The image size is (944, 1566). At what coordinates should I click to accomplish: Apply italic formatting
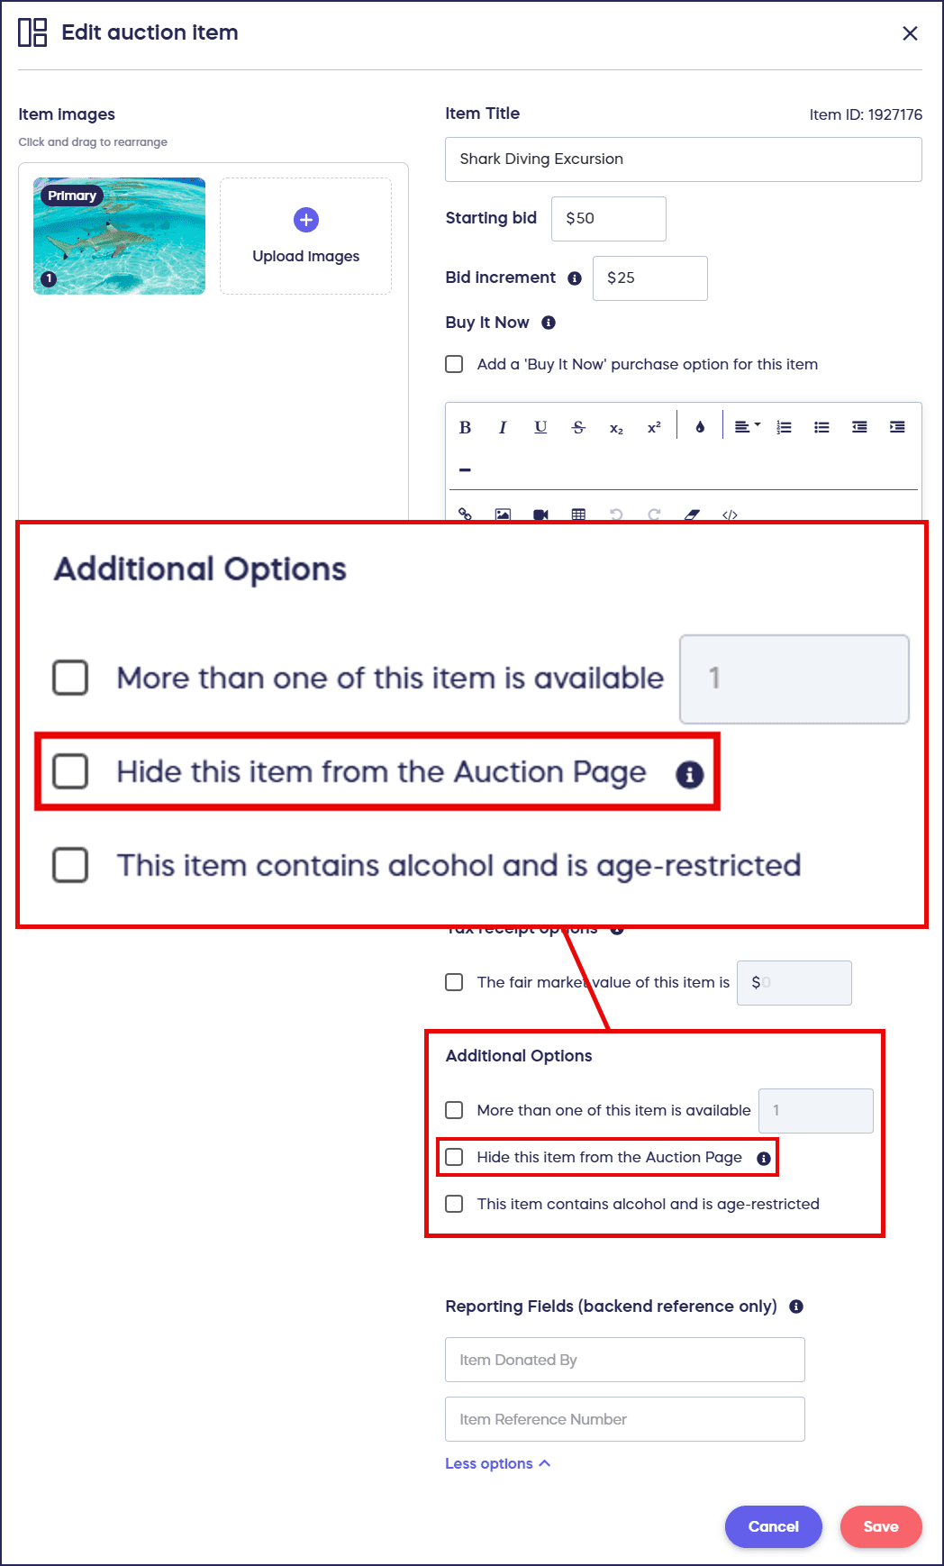(x=503, y=427)
